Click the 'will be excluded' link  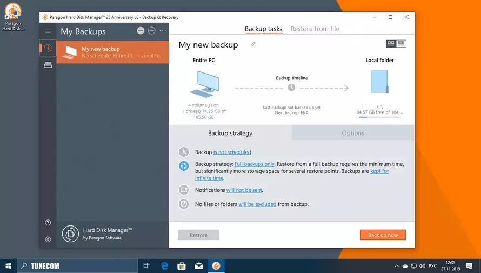(x=257, y=204)
